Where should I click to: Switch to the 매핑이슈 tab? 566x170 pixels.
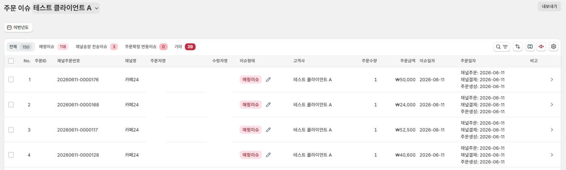click(x=54, y=47)
